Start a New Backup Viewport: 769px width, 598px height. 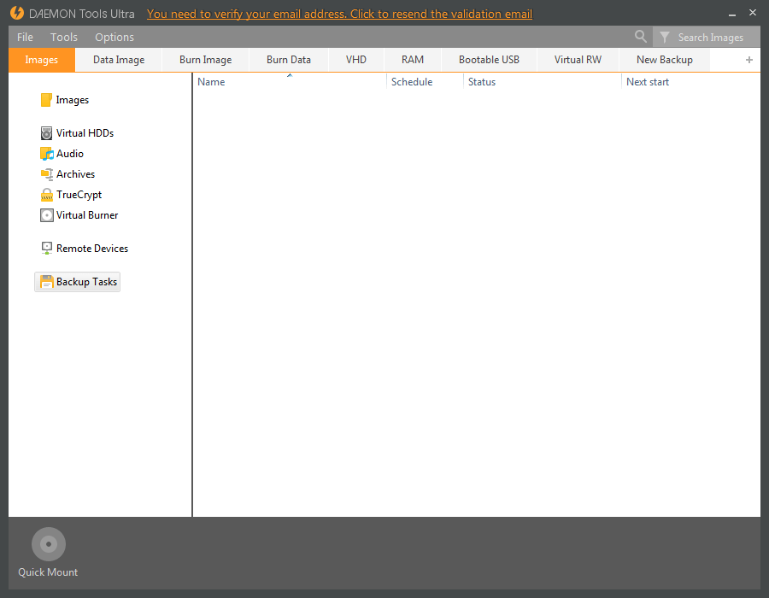[x=664, y=59]
